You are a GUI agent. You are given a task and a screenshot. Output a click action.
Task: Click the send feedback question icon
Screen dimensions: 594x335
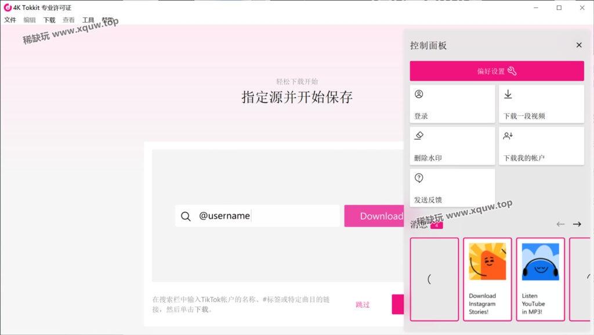[419, 178]
